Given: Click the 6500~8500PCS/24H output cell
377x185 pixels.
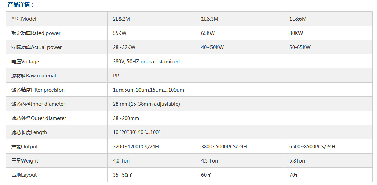Looking at the screenshot, I should point(328,146).
